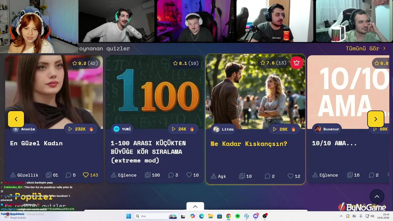Click the 7.6 star rating badge

click(273, 63)
